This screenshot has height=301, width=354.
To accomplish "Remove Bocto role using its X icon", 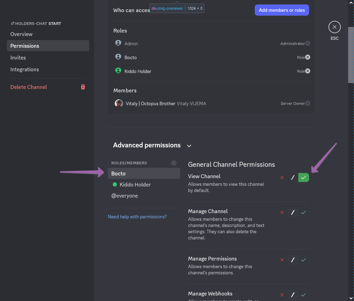I will [x=308, y=57].
